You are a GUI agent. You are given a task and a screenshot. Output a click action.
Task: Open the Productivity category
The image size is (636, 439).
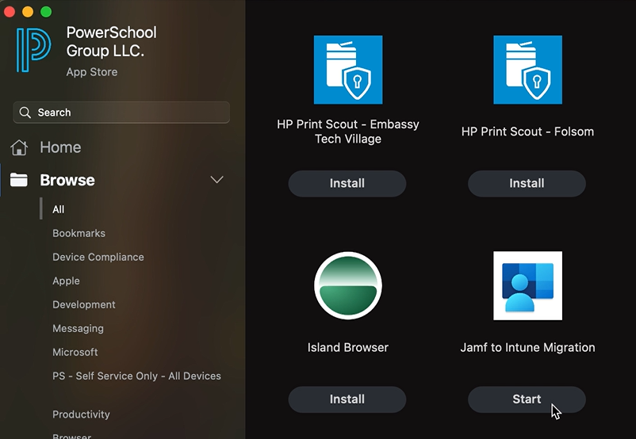coord(81,414)
